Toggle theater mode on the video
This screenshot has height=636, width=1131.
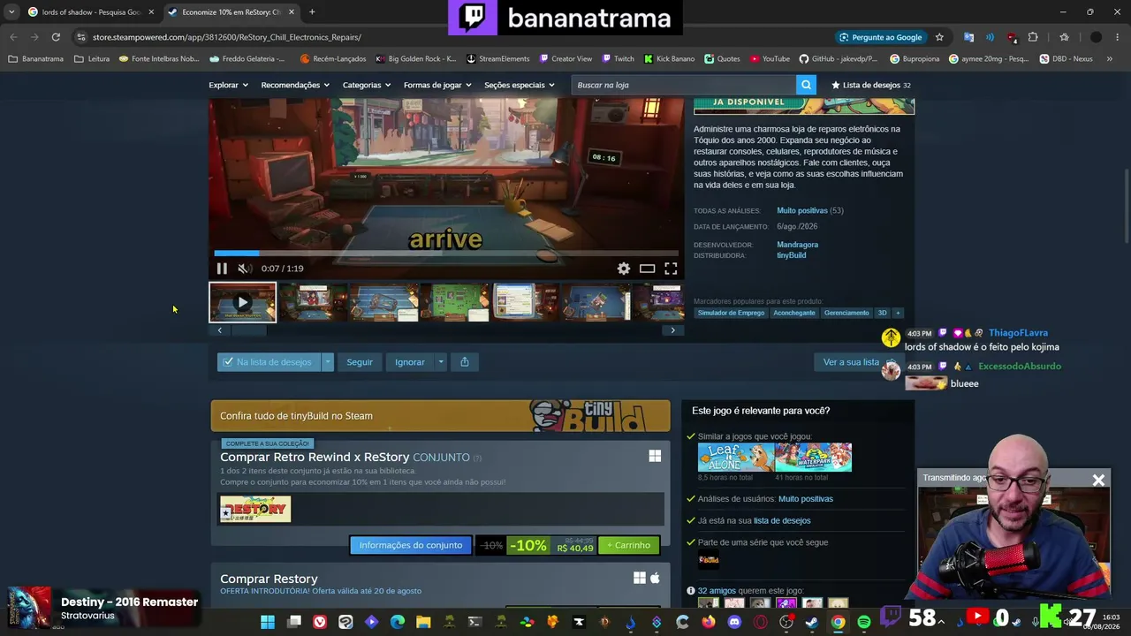648,269
